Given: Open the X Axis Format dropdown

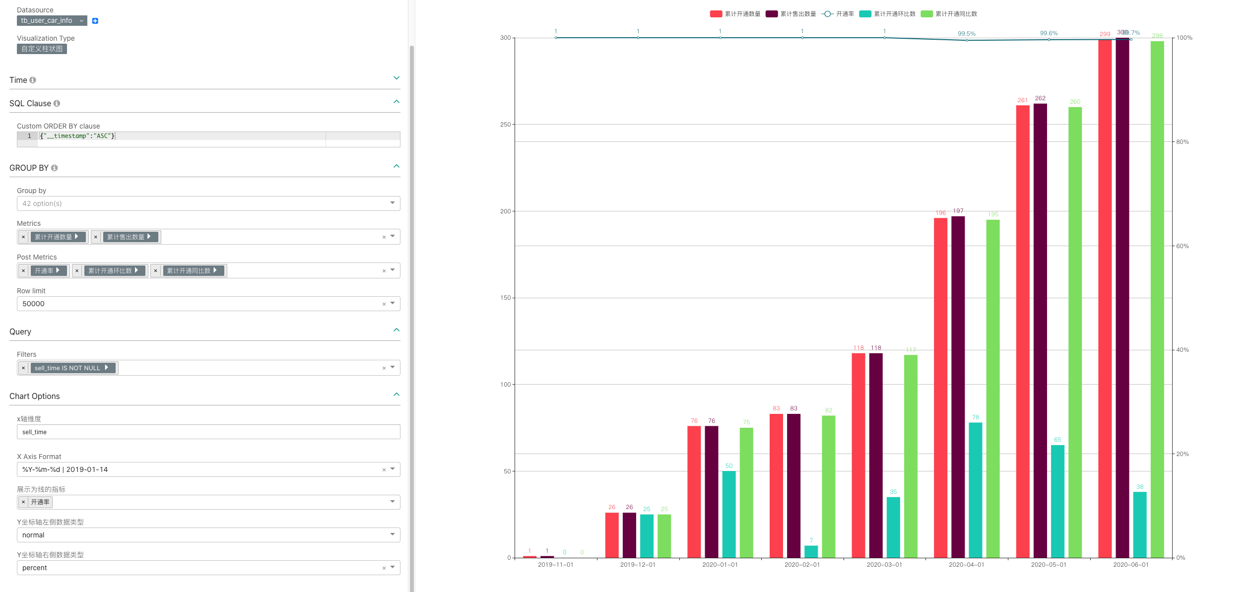Looking at the screenshot, I should [x=393, y=469].
